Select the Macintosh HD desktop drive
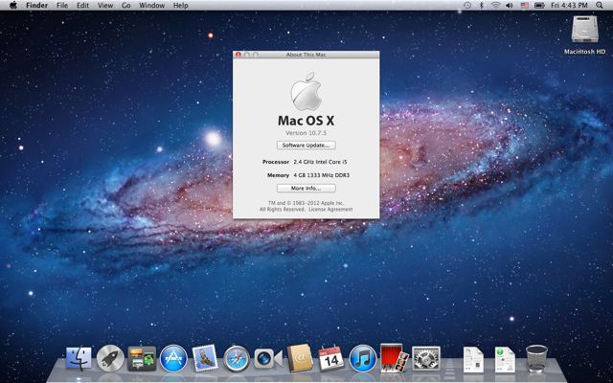 pos(584,34)
